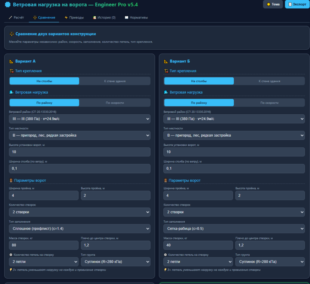Screen dimensions: 310x284
Task: Open Ветровой район dropdown in Вариант А
Action: 80,119
